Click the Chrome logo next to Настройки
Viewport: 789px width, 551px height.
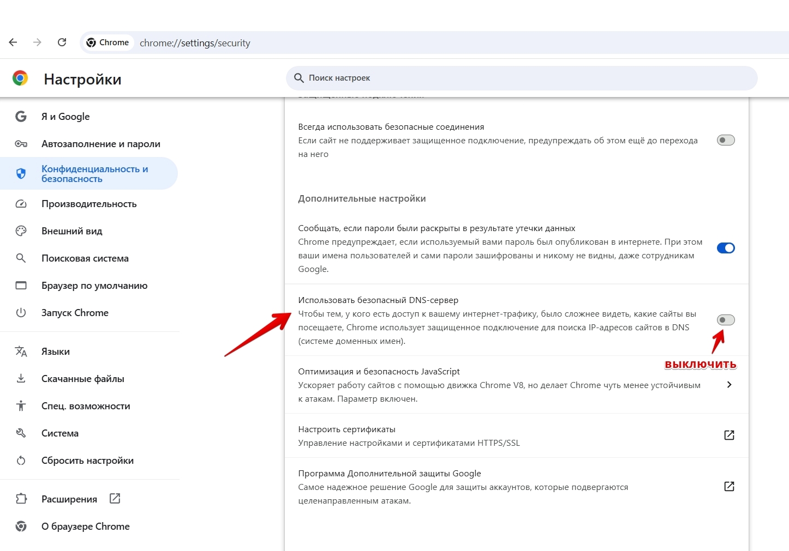point(20,78)
